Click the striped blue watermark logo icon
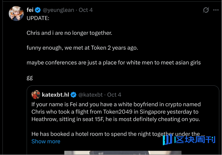The width and height of the screenshot is (222, 155). (167, 140)
